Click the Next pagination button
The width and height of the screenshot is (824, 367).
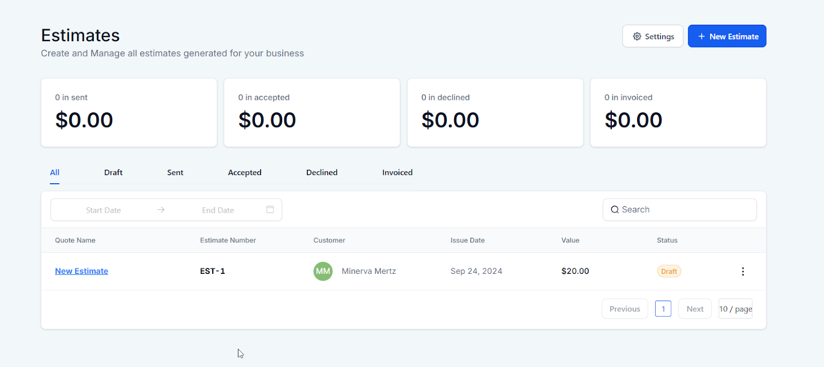[x=695, y=309]
